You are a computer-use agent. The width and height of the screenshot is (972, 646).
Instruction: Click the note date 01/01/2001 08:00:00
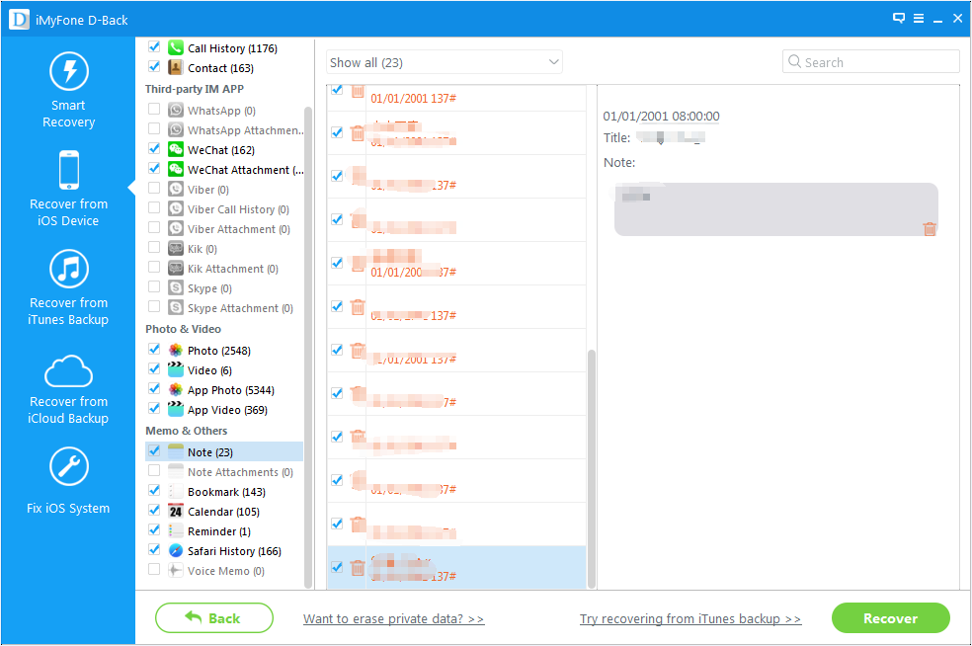tap(661, 116)
